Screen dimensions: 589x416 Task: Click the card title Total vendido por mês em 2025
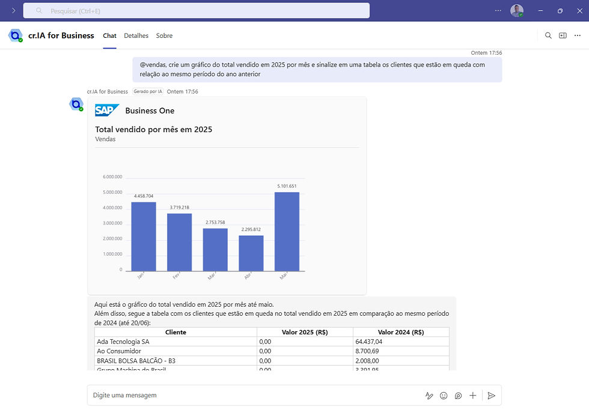154,130
